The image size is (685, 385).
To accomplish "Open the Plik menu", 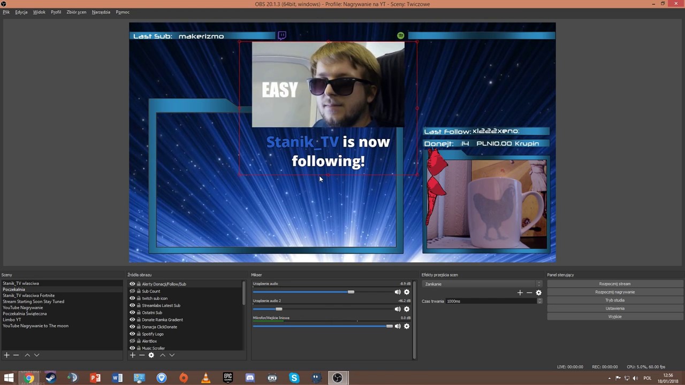I will tap(6, 12).
